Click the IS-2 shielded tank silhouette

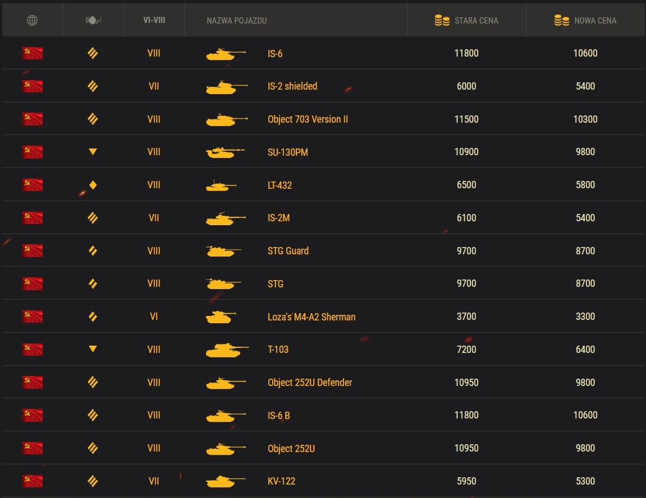coord(227,87)
